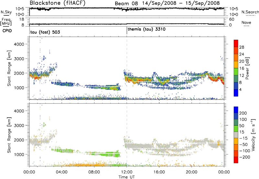Select the 'CPID' row label
Viewport: 259px width, 179px height.
point(7,31)
